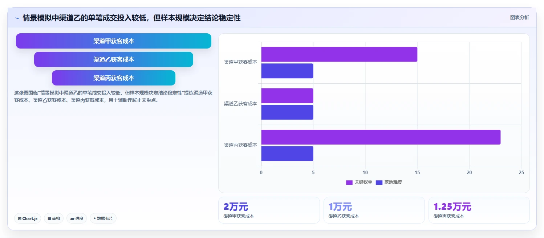Toggle the 关键权重 legend swatch

349,182
